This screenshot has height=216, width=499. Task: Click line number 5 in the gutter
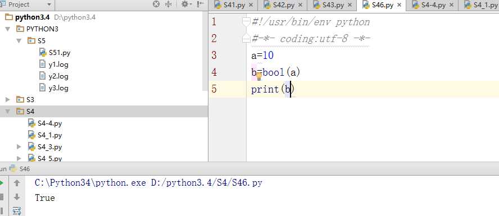(214, 89)
